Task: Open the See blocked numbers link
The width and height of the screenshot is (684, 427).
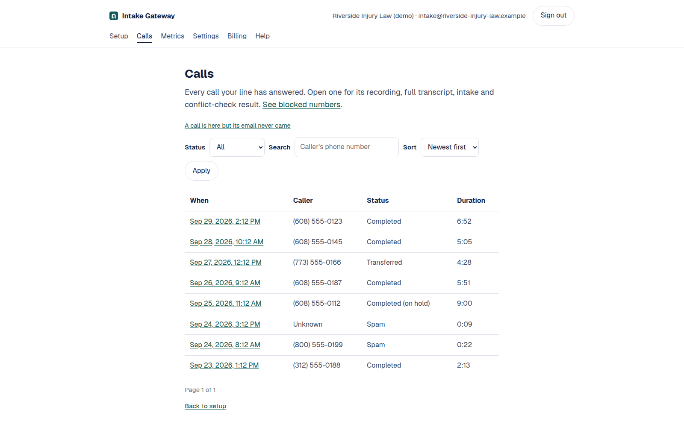Action: point(301,105)
